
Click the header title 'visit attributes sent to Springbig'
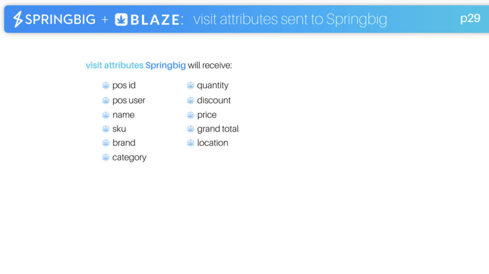[x=290, y=20]
